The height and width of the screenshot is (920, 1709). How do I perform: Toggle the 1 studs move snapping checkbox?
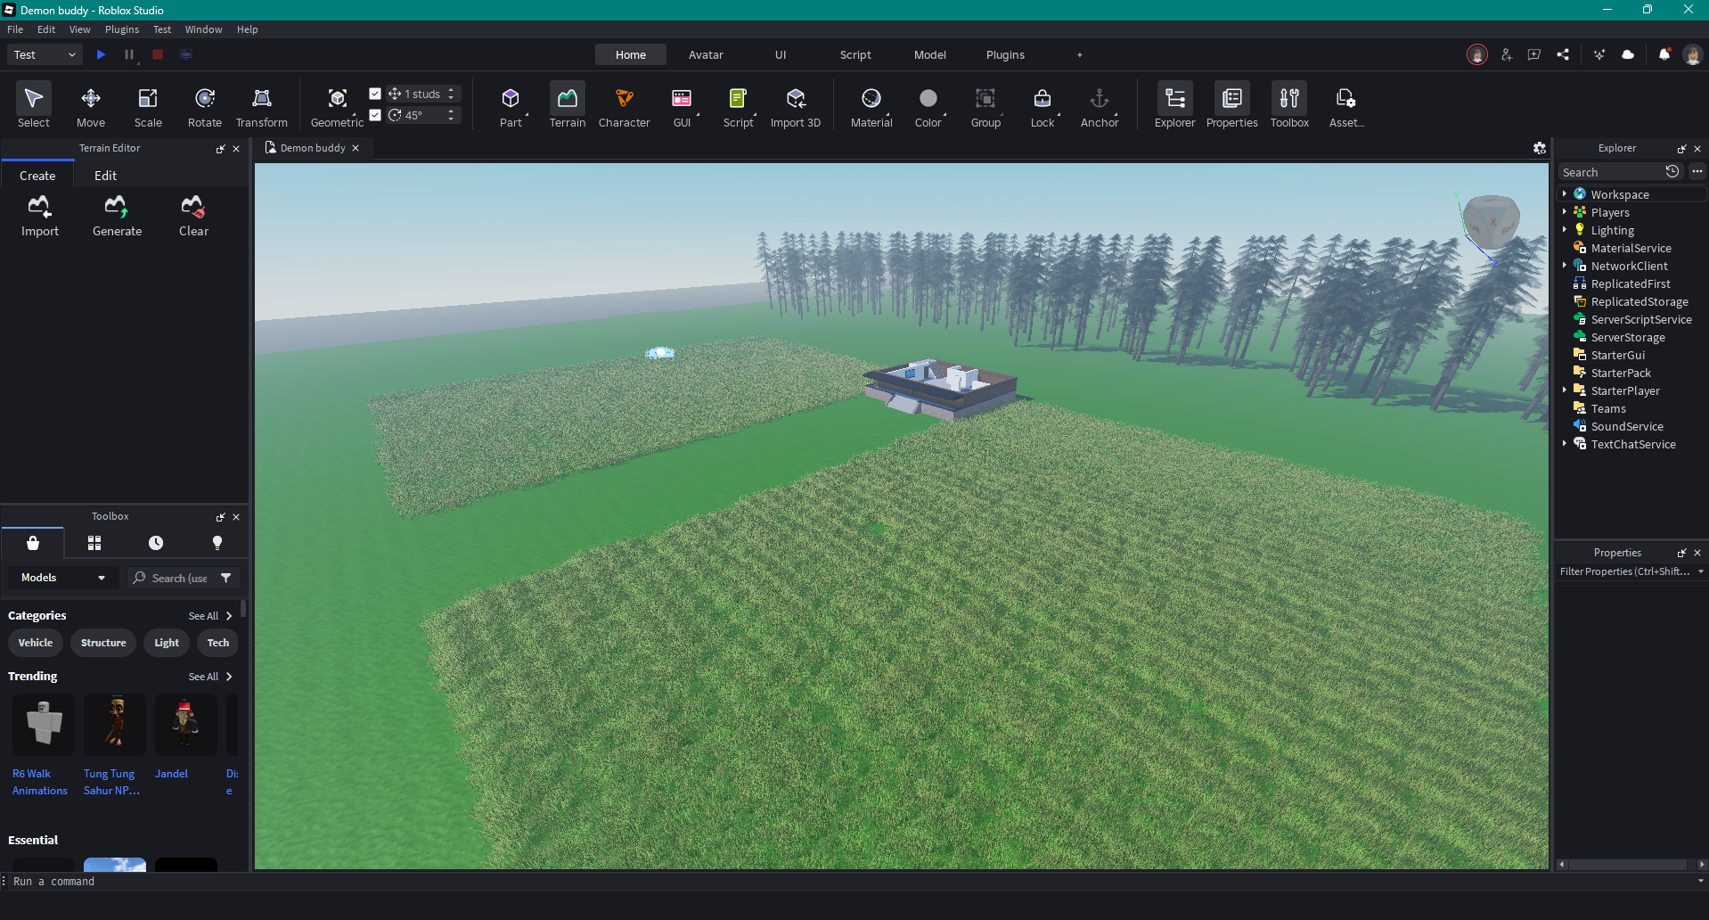click(375, 94)
